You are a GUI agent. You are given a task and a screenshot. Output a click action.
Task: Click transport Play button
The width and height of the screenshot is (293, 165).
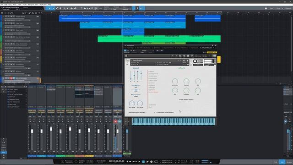click(x=147, y=162)
